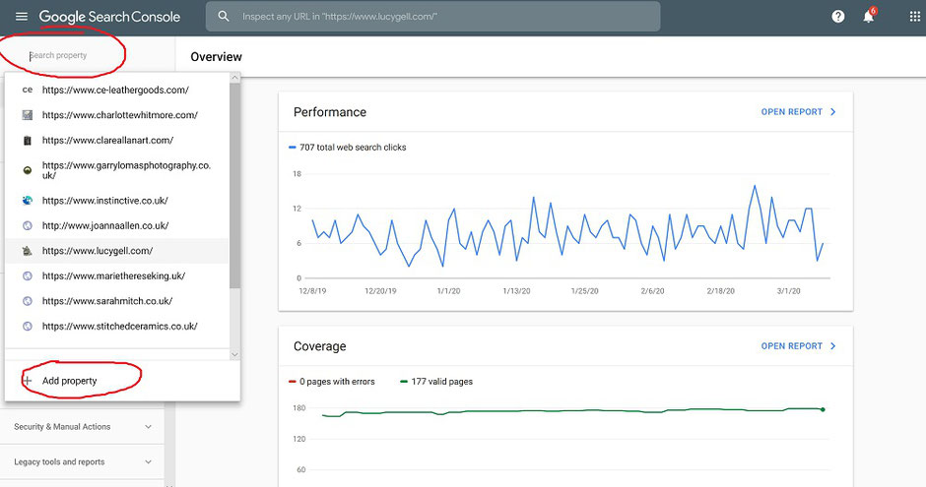Image resolution: width=926 pixels, height=487 pixels.
Task: Open Security & Manual Actions menu section
Action: pyautogui.click(x=82, y=427)
